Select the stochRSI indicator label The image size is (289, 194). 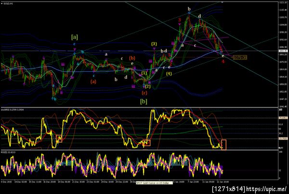[12, 109]
